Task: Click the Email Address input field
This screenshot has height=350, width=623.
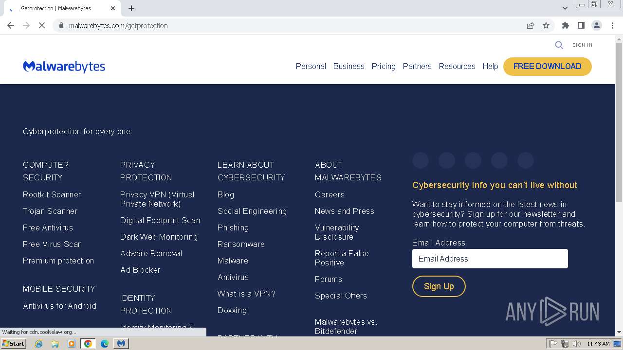Action: (x=490, y=259)
